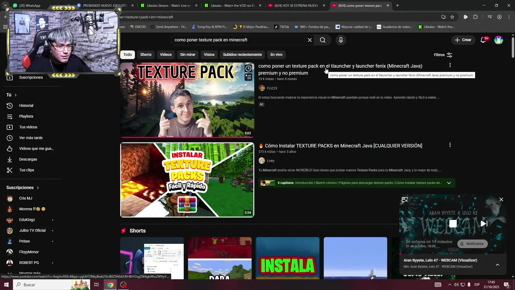This screenshot has height=290, width=515.
Task: Click the INSTALAR TEXTURE PACKS thumbnail
Action: pos(187,180)
